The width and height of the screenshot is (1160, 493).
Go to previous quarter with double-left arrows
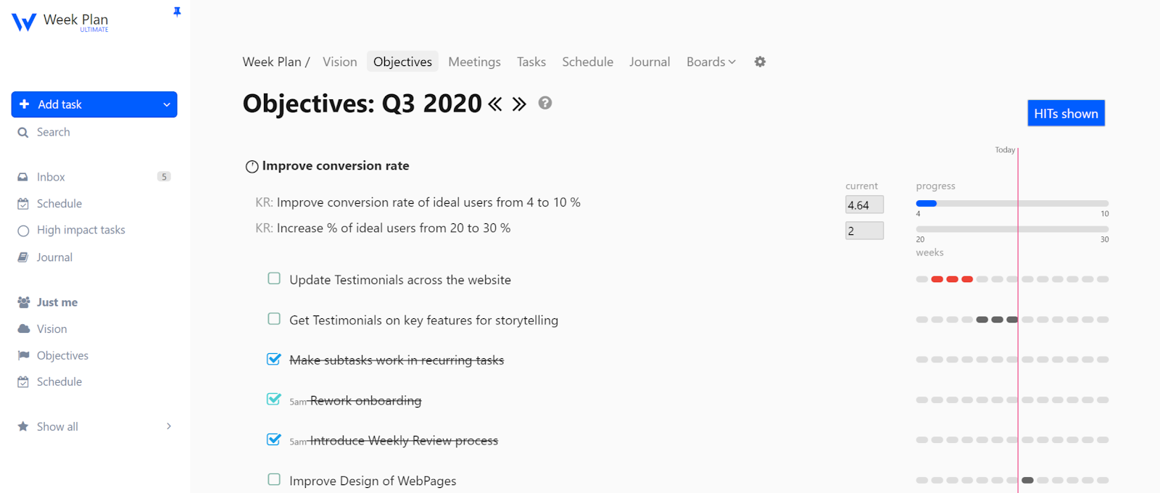pos(495,104)
